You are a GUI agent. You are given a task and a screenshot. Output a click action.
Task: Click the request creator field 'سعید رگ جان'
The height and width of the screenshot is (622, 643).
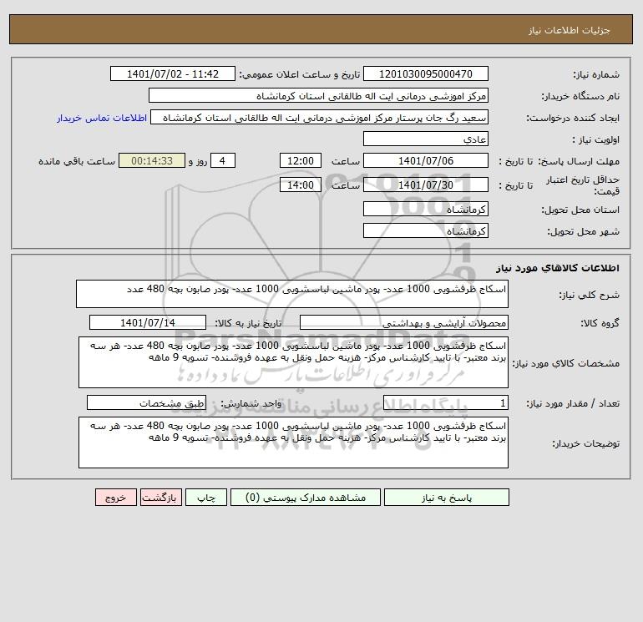pyautogui.click(x=320, y=117)
